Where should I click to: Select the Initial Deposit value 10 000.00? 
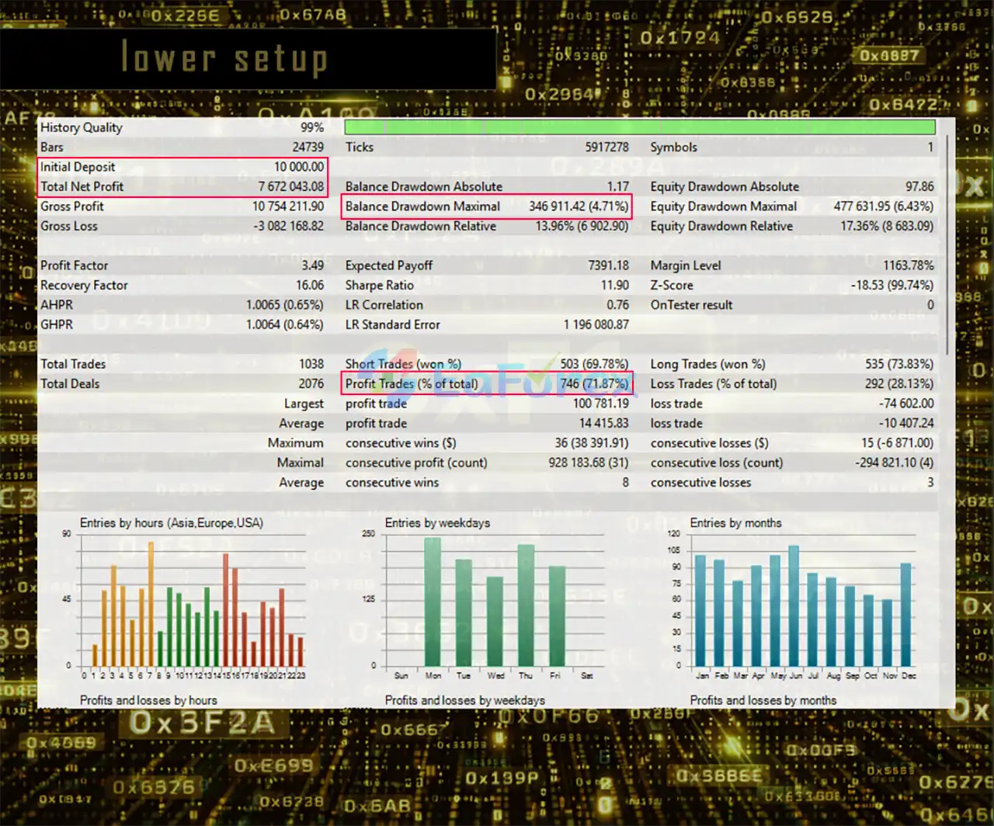298,167
